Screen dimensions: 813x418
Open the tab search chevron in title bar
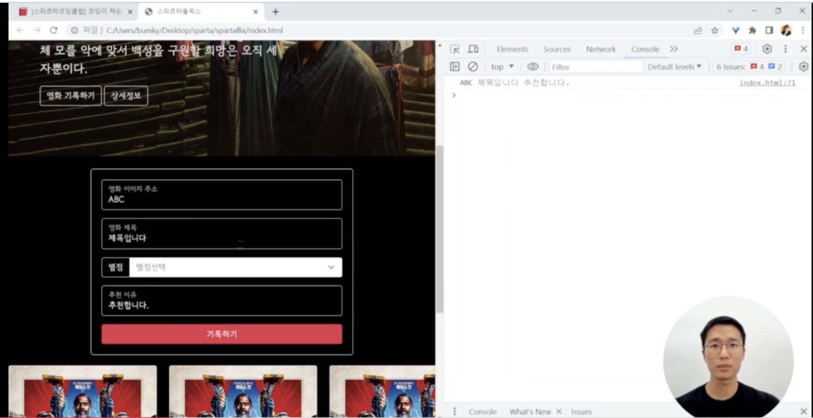point(730,10)
